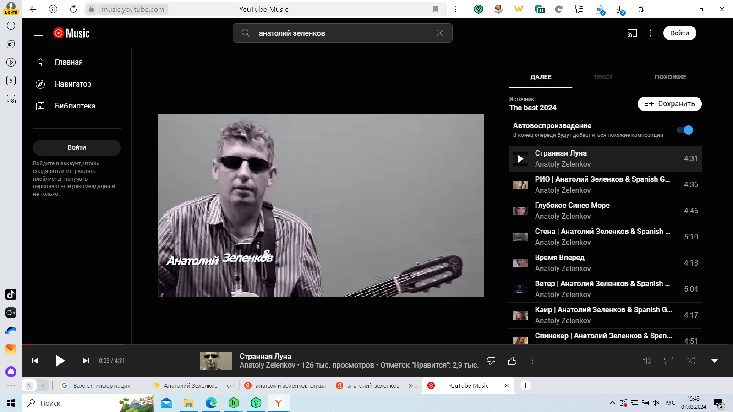Viewport: 733px width, 412px height.
Task: Open a new browser tab with the plus
Action: (526, 385)
